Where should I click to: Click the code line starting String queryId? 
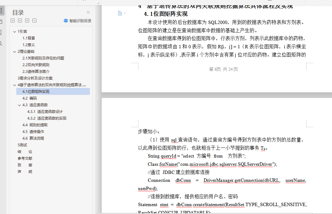[197, 156]
